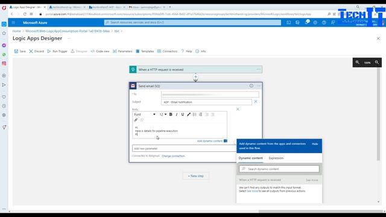The width and height of the screenshot is (386, 217).
Task: Open WhatsApp in browser sidebar
Action: pos(4,54)
